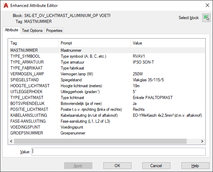This screenshot has width=213, height=172.
Task: Click into the Value text field
Action: coord(118,151)
